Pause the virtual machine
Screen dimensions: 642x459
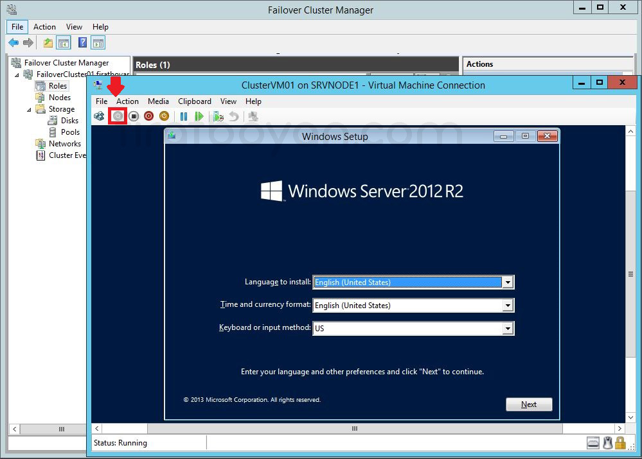coord(184,117)
